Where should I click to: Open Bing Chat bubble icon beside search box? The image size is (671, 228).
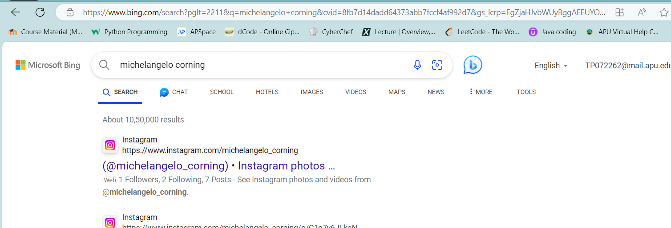tap(473, 65)
